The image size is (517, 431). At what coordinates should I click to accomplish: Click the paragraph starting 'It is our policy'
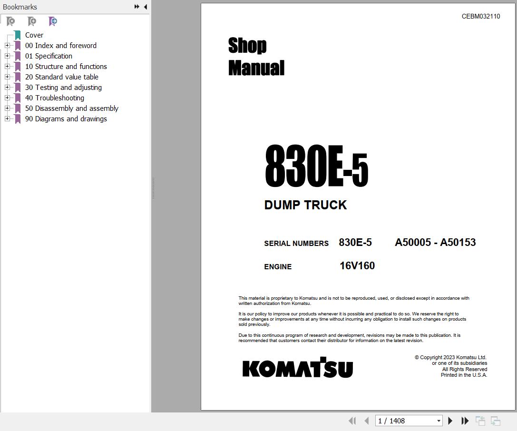click(x=352, y=319)
